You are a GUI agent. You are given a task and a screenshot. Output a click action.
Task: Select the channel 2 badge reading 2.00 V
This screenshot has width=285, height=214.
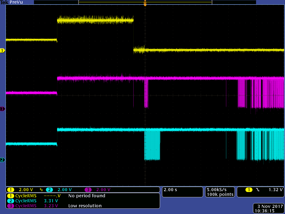tap(59, 189)
